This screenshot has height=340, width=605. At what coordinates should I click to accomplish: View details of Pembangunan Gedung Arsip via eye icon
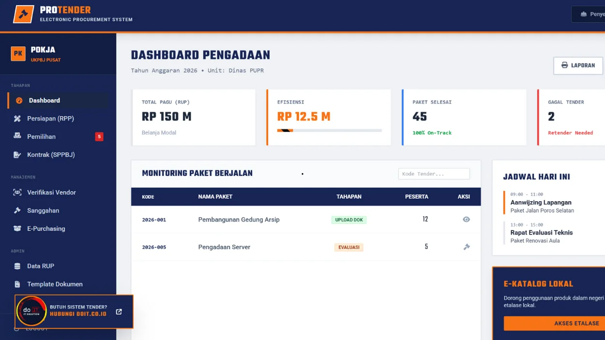466,219
